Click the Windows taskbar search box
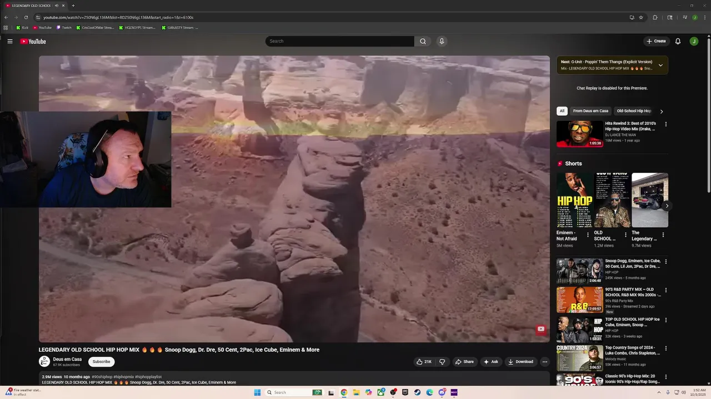 (x=293, y=392)
